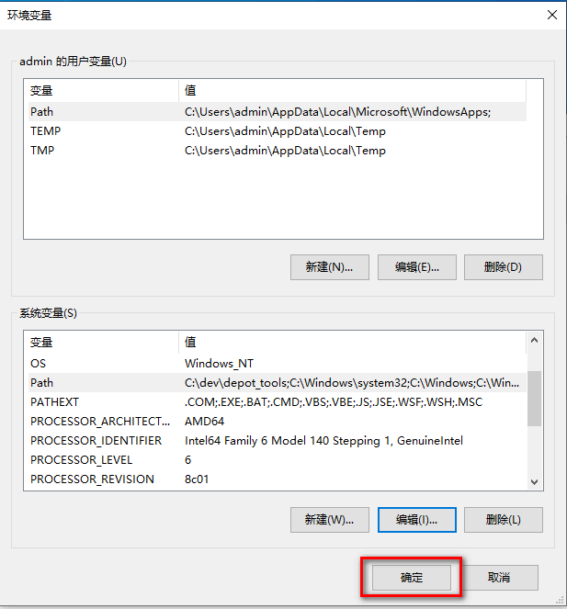Select system Path with depot_tools value
Viewport: 567px width, 609px height.
pyautogui.click(x=278, y=383)
